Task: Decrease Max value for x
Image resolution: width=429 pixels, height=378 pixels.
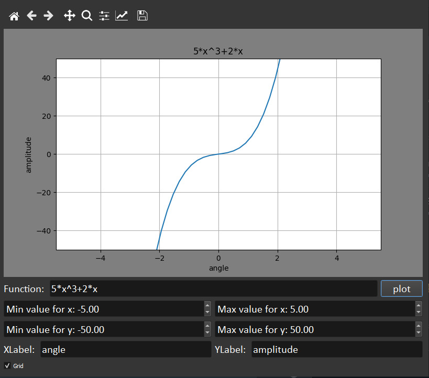Action: [419, 313]
